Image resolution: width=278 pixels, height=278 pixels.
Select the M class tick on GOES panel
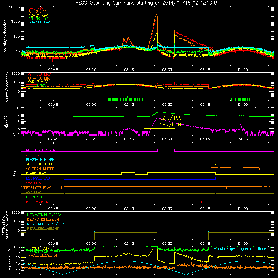point(18,108)
